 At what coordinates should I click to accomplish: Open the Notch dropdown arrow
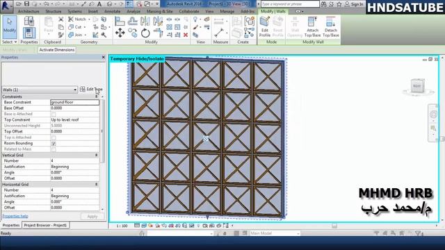click(x=89, y=19)
